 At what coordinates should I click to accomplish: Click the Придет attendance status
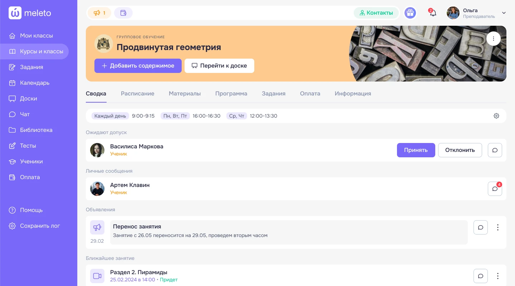pos(169,280)
